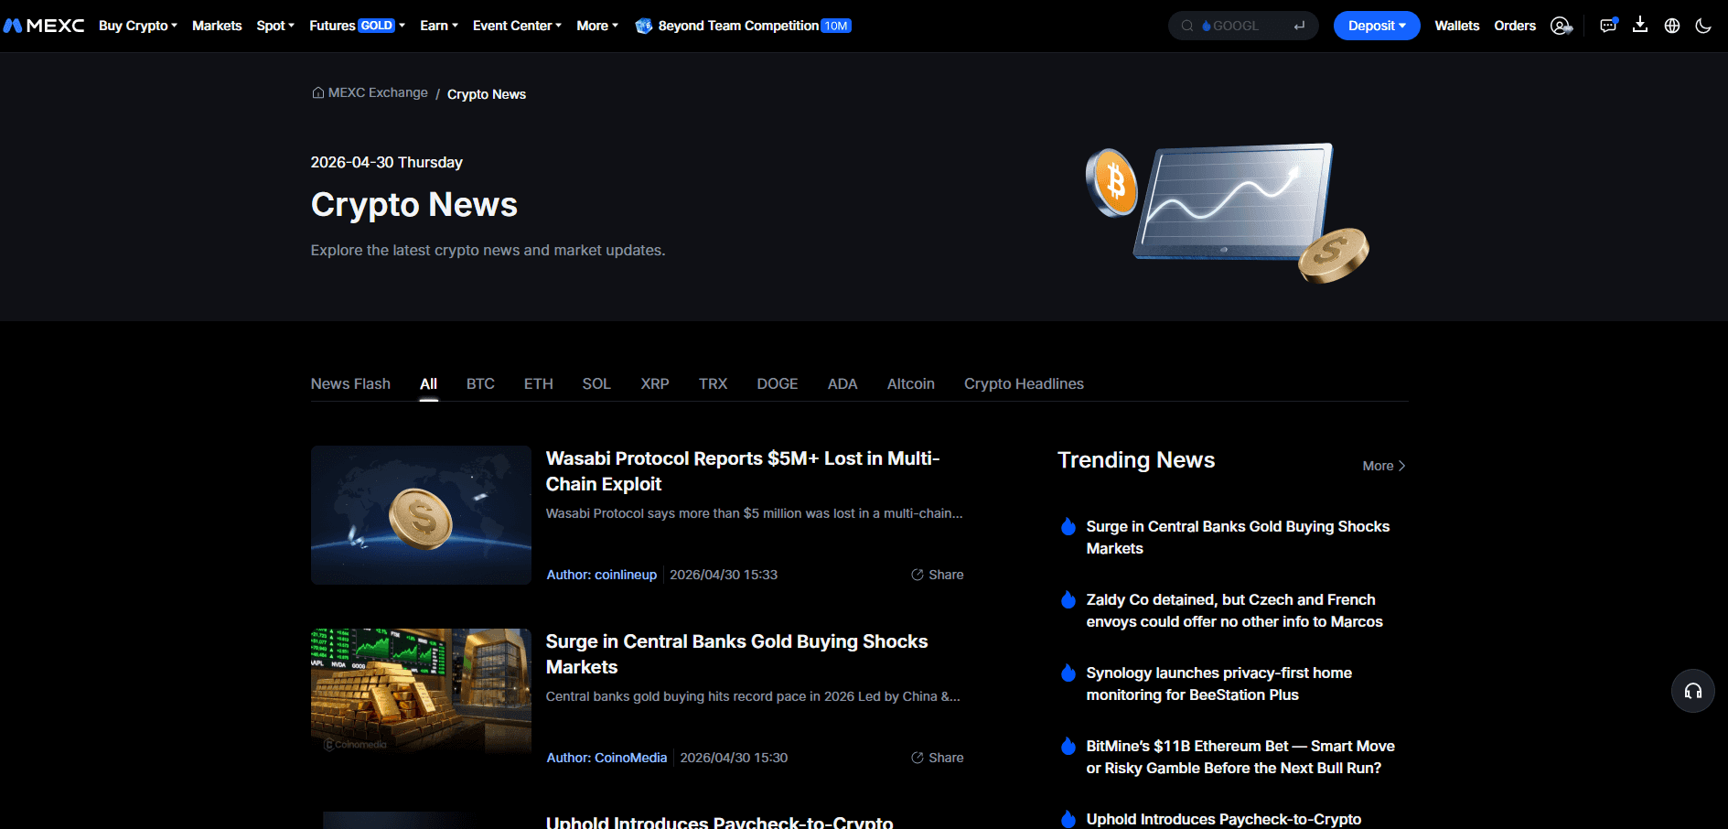Image resolution: width=1728 pixels, height=829 pixels.
Task: Click Author: CoinoMedia link
Action: point(606,758)
